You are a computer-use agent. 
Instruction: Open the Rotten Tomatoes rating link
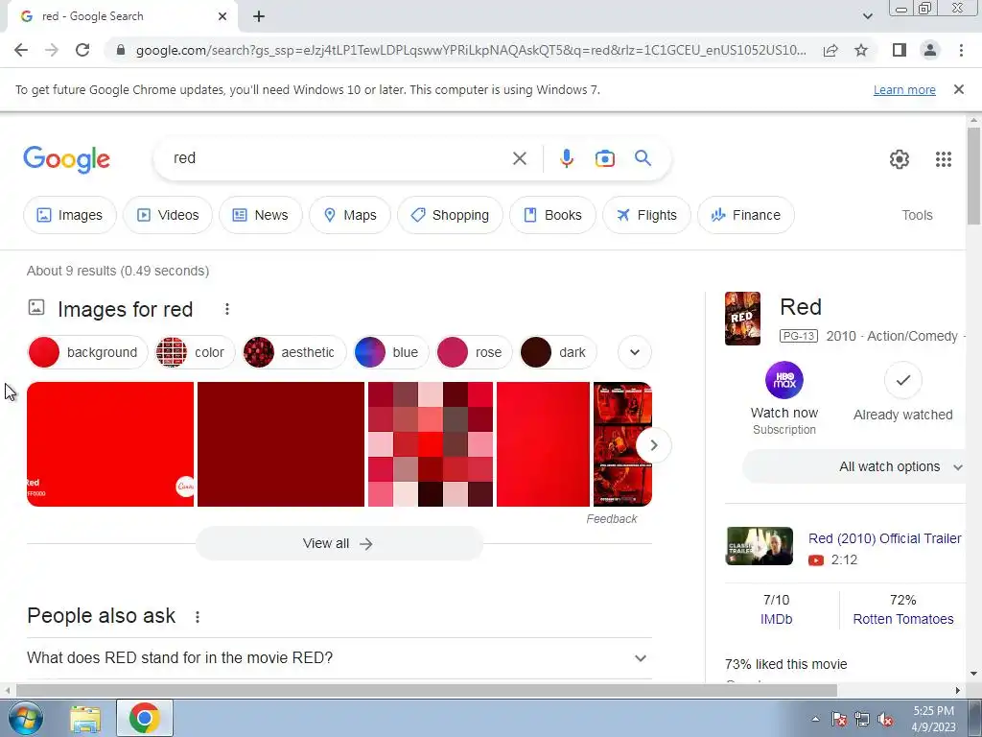[x=903, y=619]
